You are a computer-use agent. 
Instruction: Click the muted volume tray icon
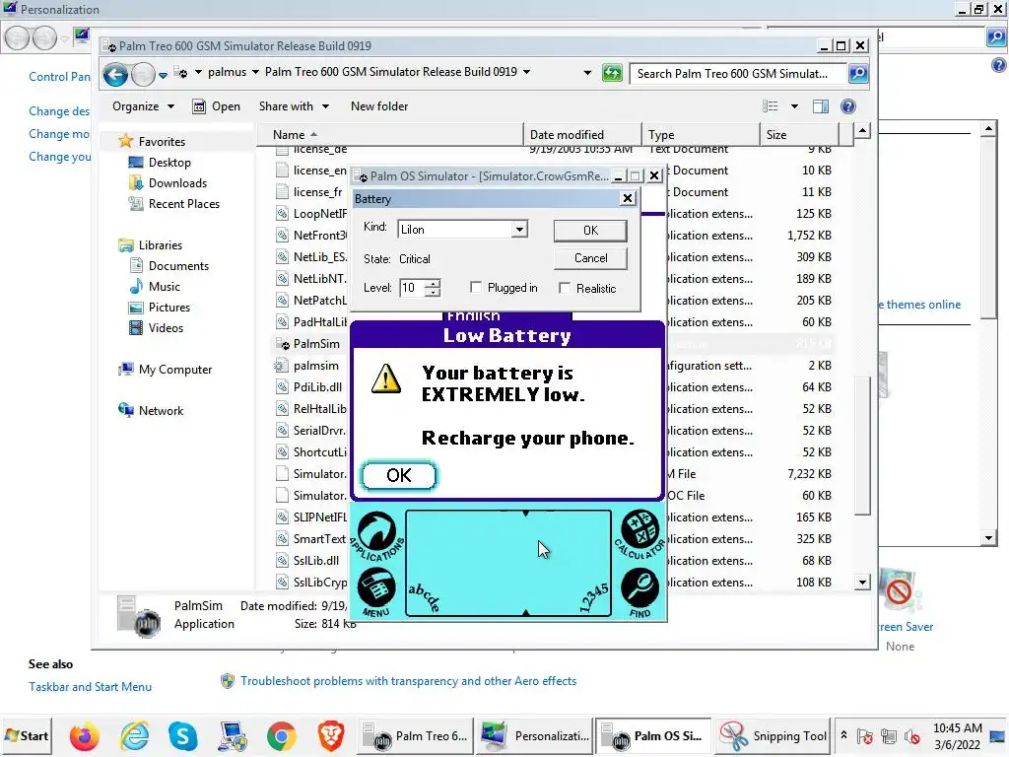tap(911, 735)
